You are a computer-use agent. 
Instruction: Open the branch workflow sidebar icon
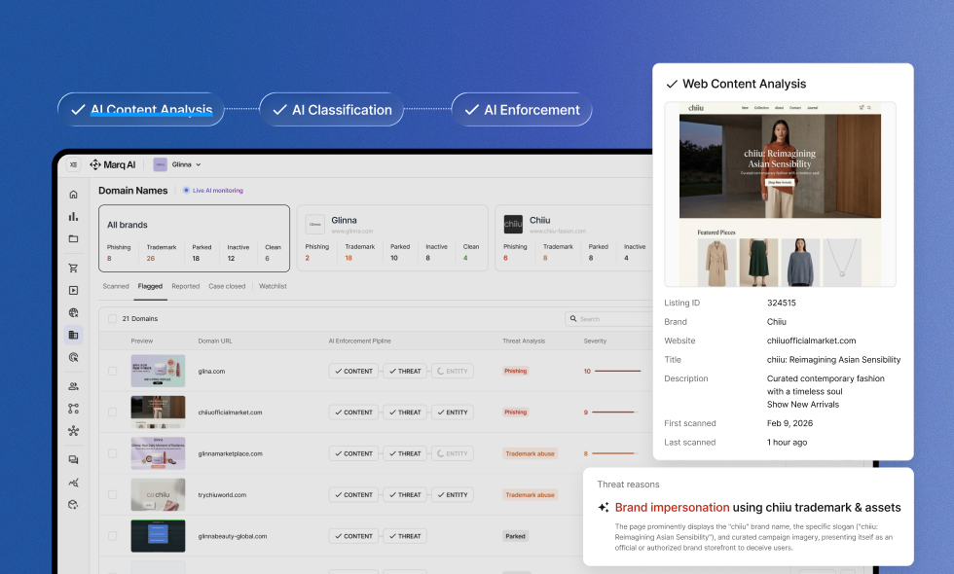pyautogui.click(x=74, y=409)
